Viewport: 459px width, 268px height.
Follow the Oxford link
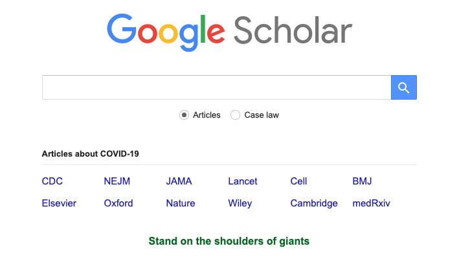pos(118,203)
